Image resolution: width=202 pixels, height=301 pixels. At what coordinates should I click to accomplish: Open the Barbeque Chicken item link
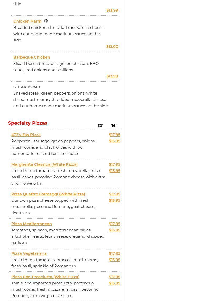(x=32, y=57)
